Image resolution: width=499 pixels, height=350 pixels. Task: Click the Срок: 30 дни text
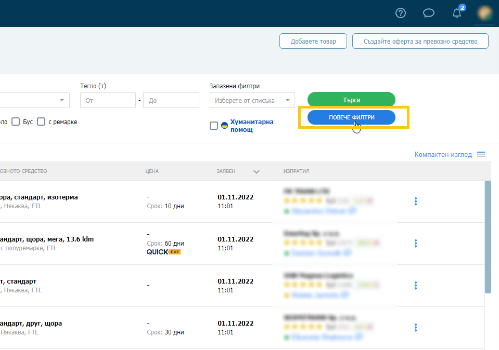[x=165, y=332]
